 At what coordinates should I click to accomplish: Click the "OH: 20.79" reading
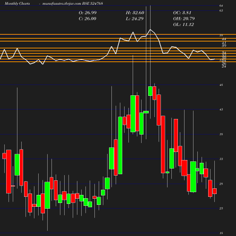[184, 19]
